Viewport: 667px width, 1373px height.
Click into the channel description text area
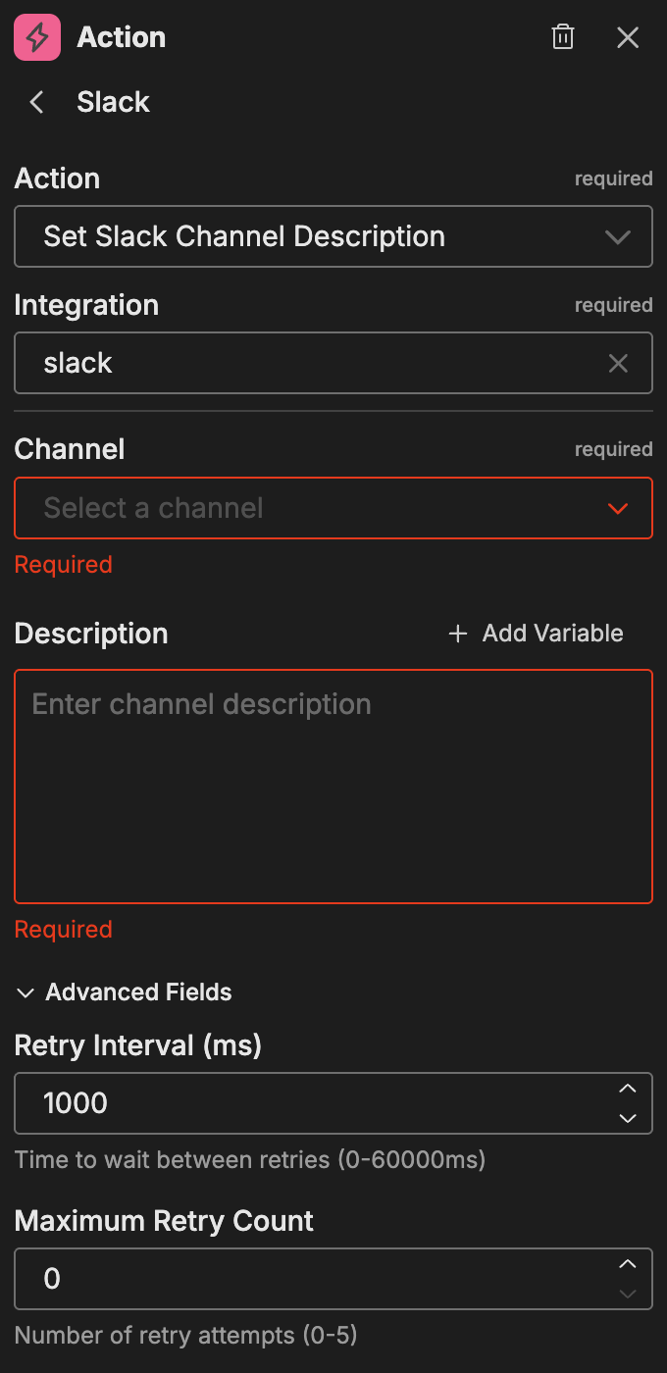click(x=333, y=785)
